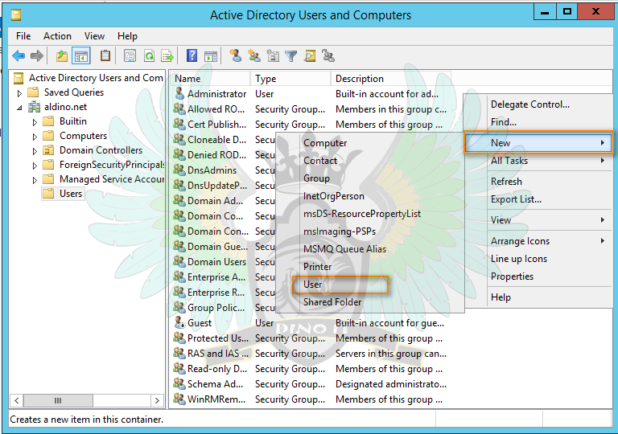Click the Properties toolbar icon

[130, 56]
